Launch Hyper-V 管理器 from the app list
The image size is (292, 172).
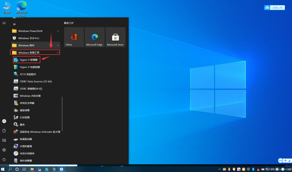pyautogui.click(x=28, y=60)
